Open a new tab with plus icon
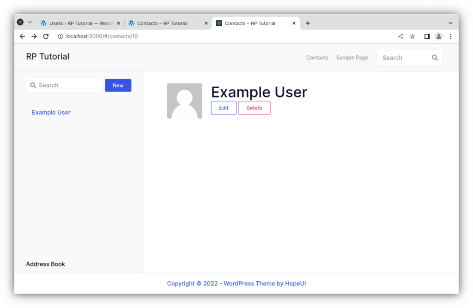Screen dimensions: 473x308 pos(308,23)
